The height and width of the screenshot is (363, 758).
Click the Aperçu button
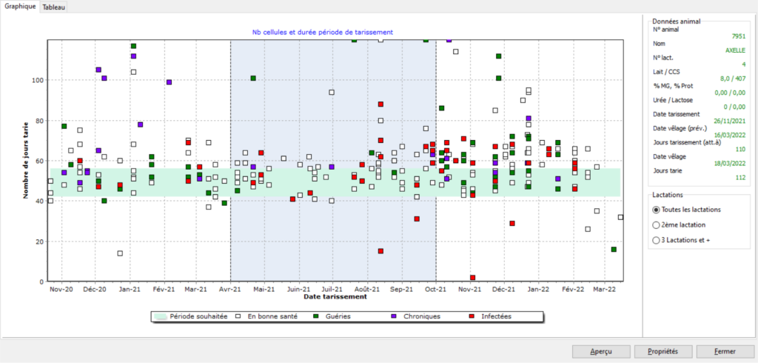pyautogui.click(x=601, y=350)
